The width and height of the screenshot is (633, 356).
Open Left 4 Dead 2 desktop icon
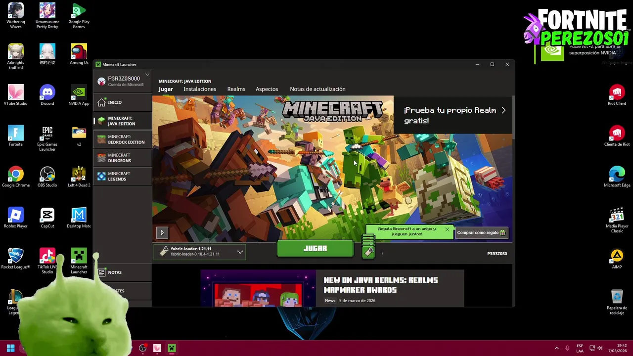point(79,177)
